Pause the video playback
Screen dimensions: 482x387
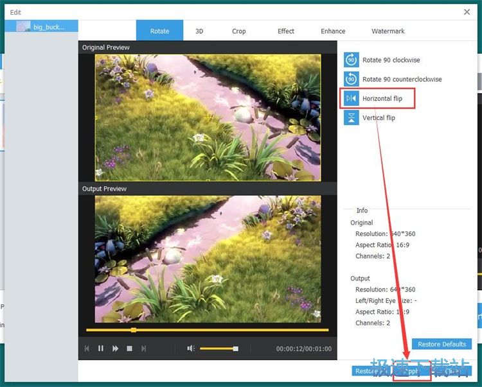[x=100, y=348]
